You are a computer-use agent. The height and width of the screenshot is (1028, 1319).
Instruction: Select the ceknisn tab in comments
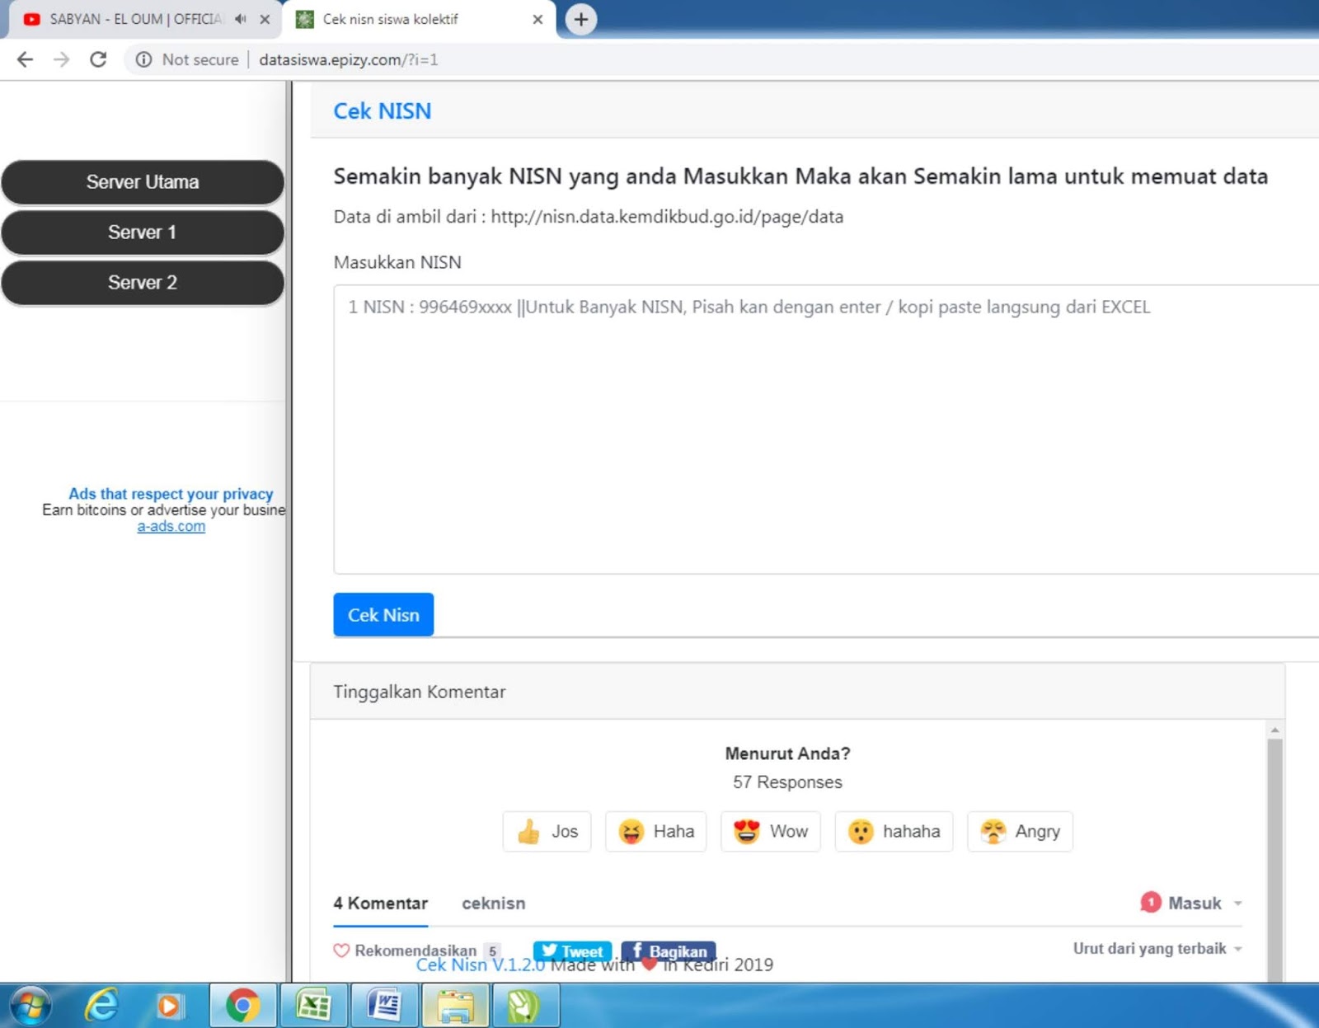493,903
